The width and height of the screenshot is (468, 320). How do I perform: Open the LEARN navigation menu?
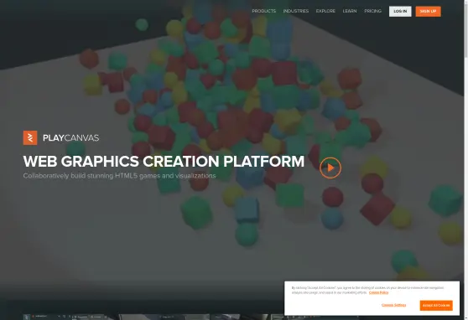350,11
